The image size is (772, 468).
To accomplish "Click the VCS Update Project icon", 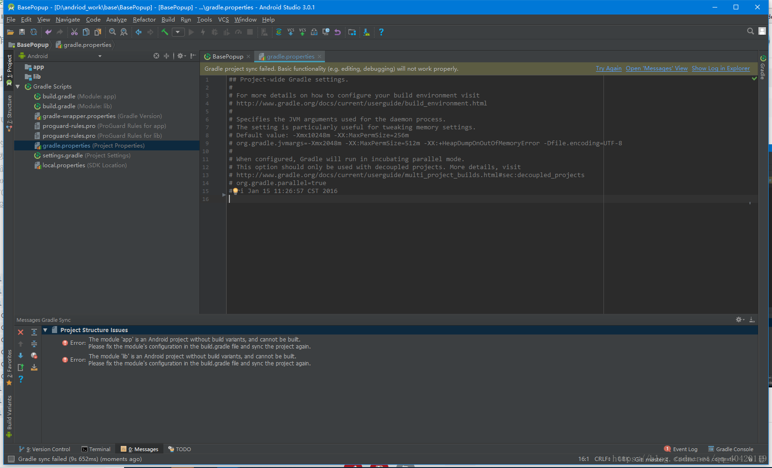I will (x=291, y=32).
